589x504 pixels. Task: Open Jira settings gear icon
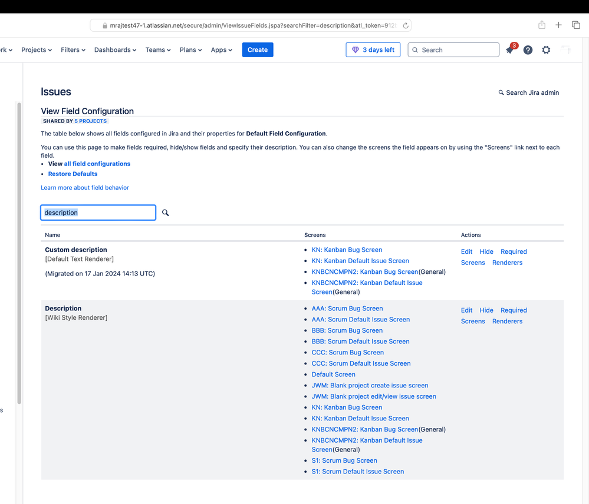[546, 50]
